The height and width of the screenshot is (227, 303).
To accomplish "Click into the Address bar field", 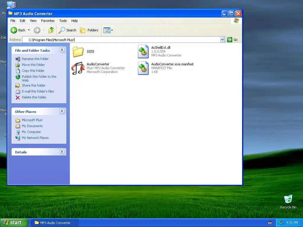I will [121, 40].
